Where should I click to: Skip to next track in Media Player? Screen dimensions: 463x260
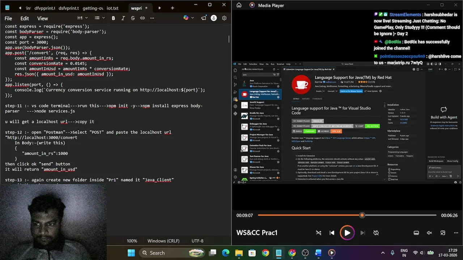[x=362, y=233]
